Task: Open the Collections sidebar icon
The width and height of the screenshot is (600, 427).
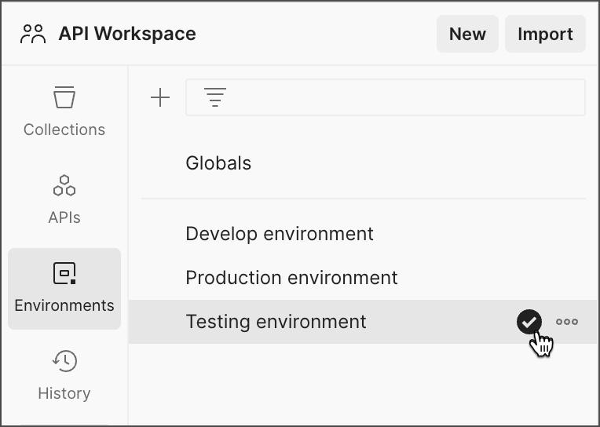Action: (x=64, y=98)
